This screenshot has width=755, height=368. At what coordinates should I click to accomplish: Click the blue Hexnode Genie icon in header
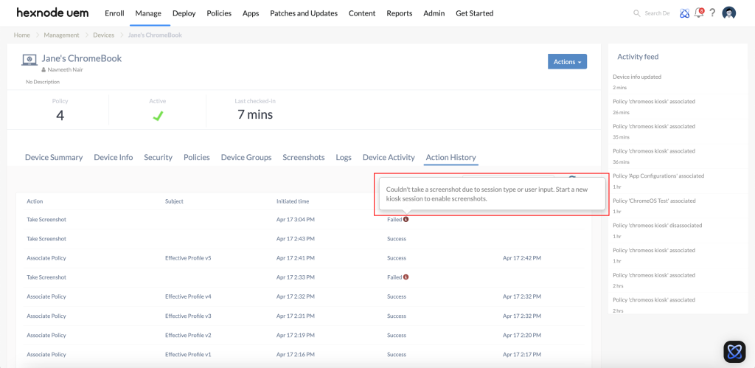point(685,13)
